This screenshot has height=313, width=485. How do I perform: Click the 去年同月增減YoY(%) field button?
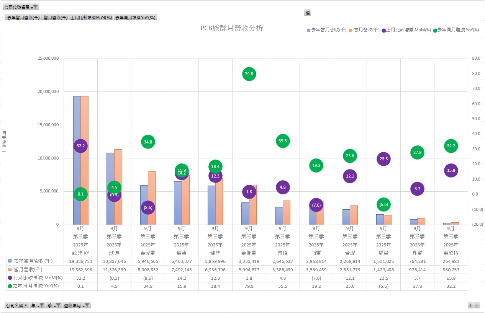pyautogui.click(x=135, y=17)
